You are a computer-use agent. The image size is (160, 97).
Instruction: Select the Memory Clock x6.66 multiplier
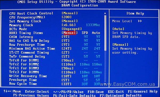69,25
